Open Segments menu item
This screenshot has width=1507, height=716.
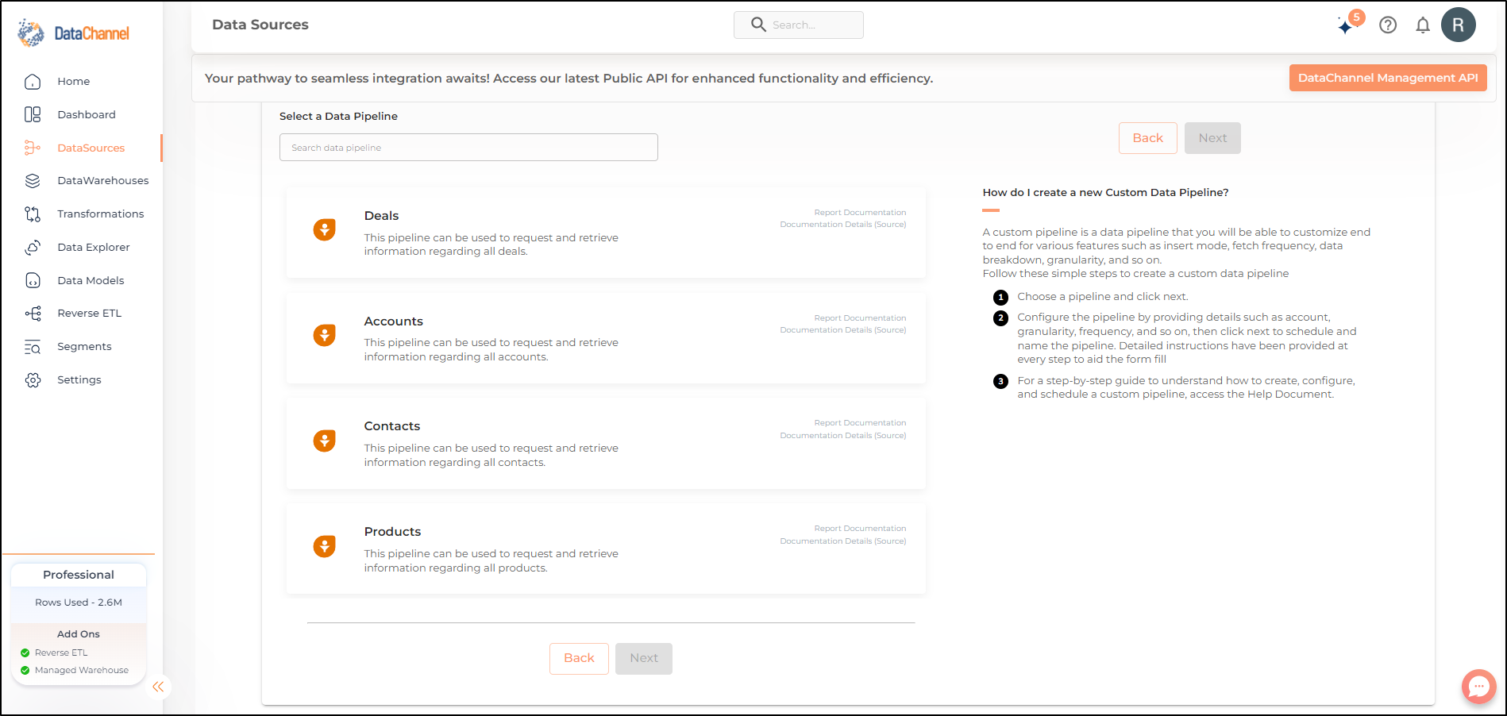(x=84, y=347)
